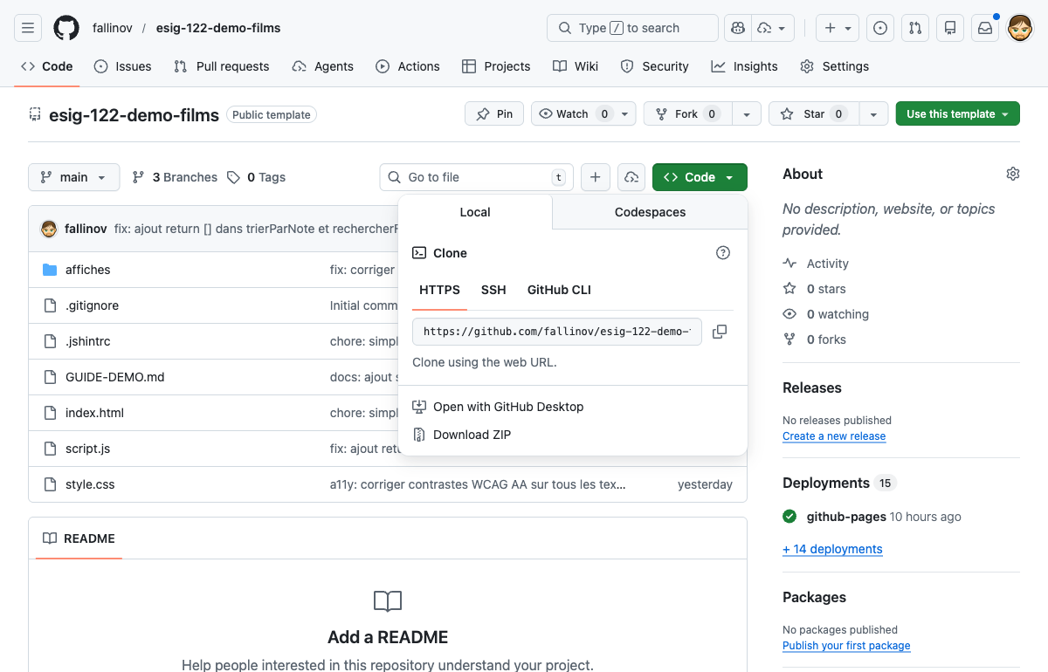Image resolution: width=1048 pixels, height=672 pixels.
Task: Open the main branch selector
Action: [73, 176]
